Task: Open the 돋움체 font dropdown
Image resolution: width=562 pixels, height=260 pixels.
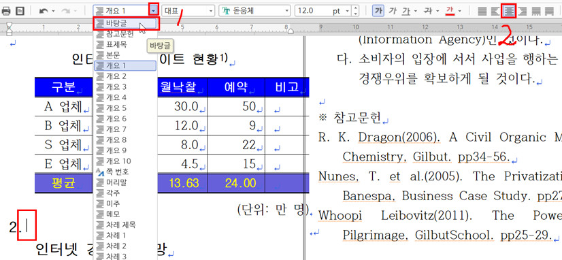Action: point(286,11)
